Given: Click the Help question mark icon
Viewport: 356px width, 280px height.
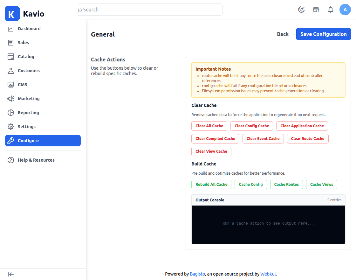Looking at the screenshot, I should point(11,160).
